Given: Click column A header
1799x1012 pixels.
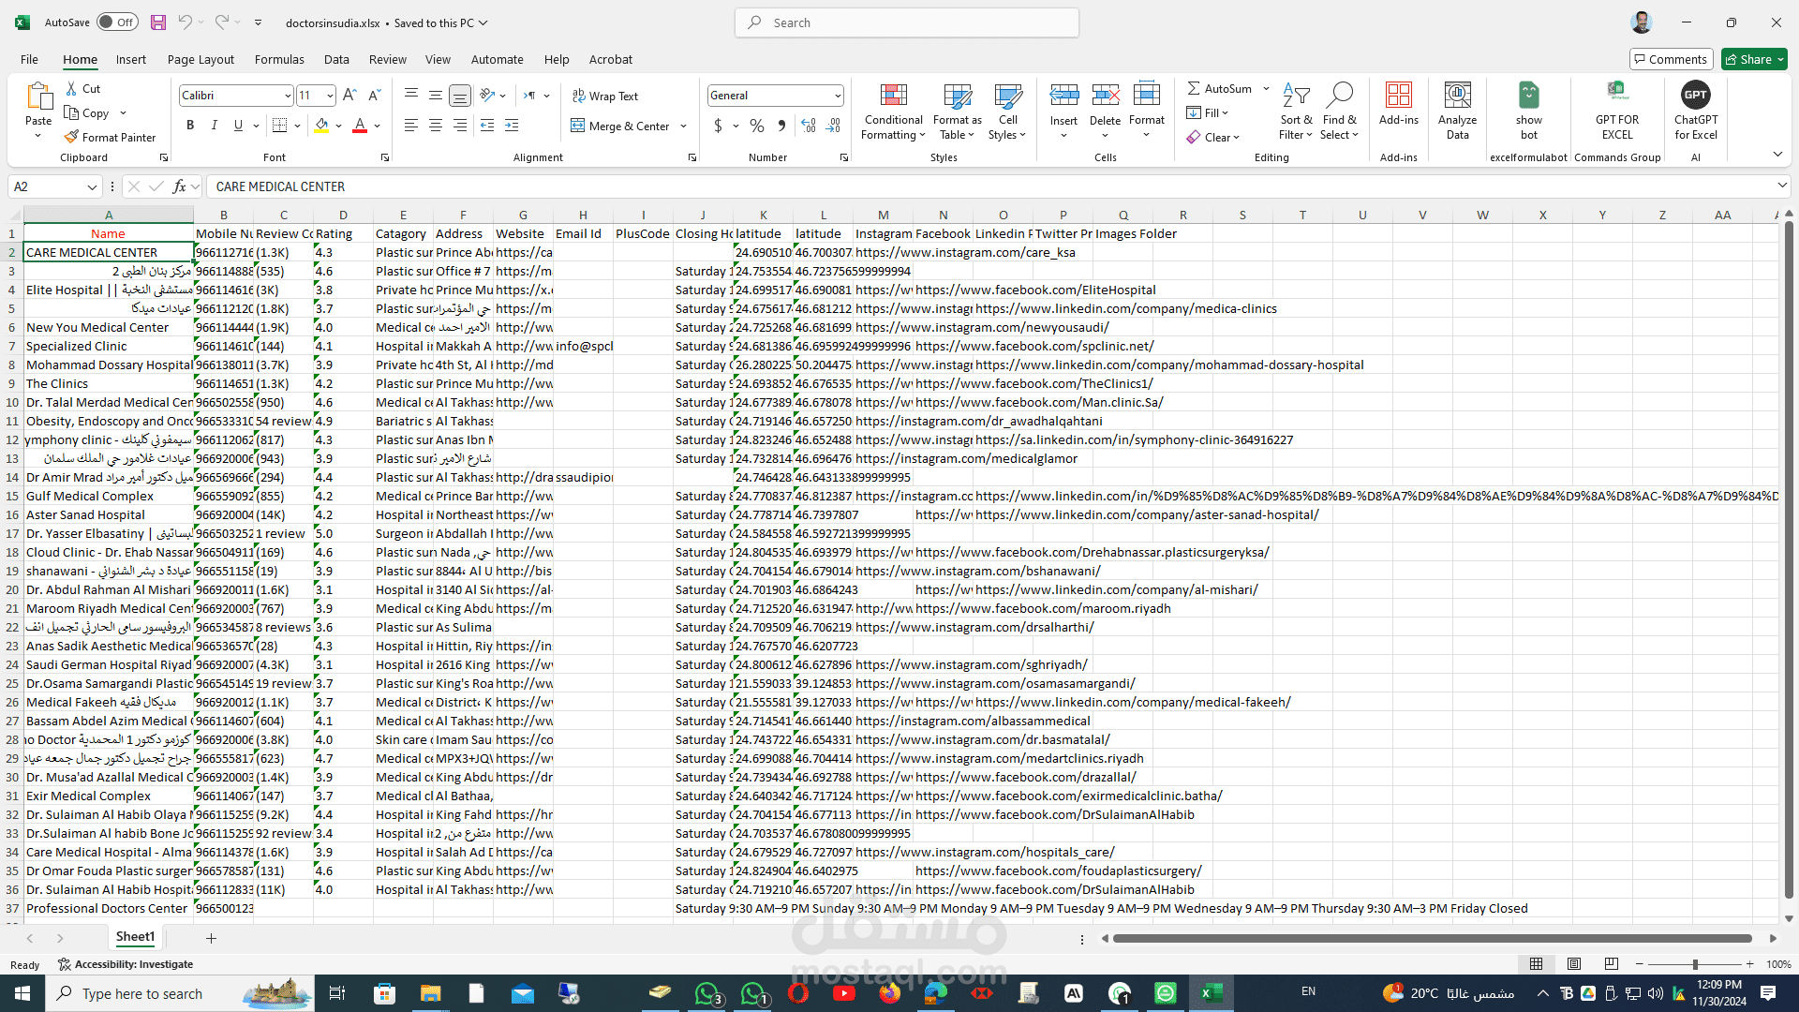Looking at the screenshot, I should (x=109, y=215).
